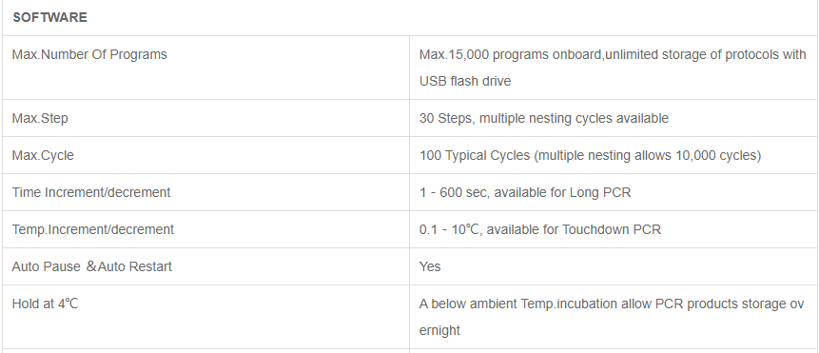Click the 100 Typical Cycles value
Image resolution: width=819 pixels, height=353 pixels.
click(590, 156)
